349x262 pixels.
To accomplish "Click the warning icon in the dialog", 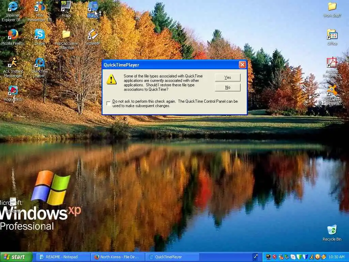I will click(111, 79).
